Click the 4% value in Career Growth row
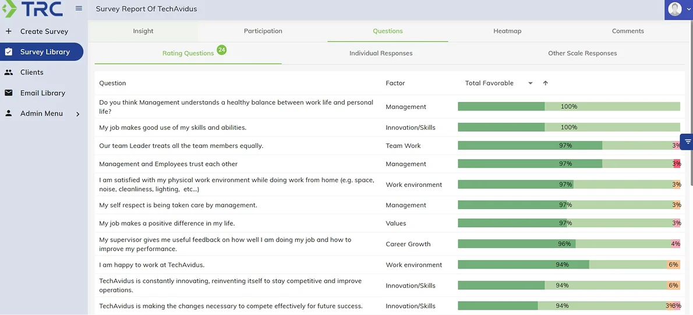Screen dimensions: 693x315 coord(676,244)
